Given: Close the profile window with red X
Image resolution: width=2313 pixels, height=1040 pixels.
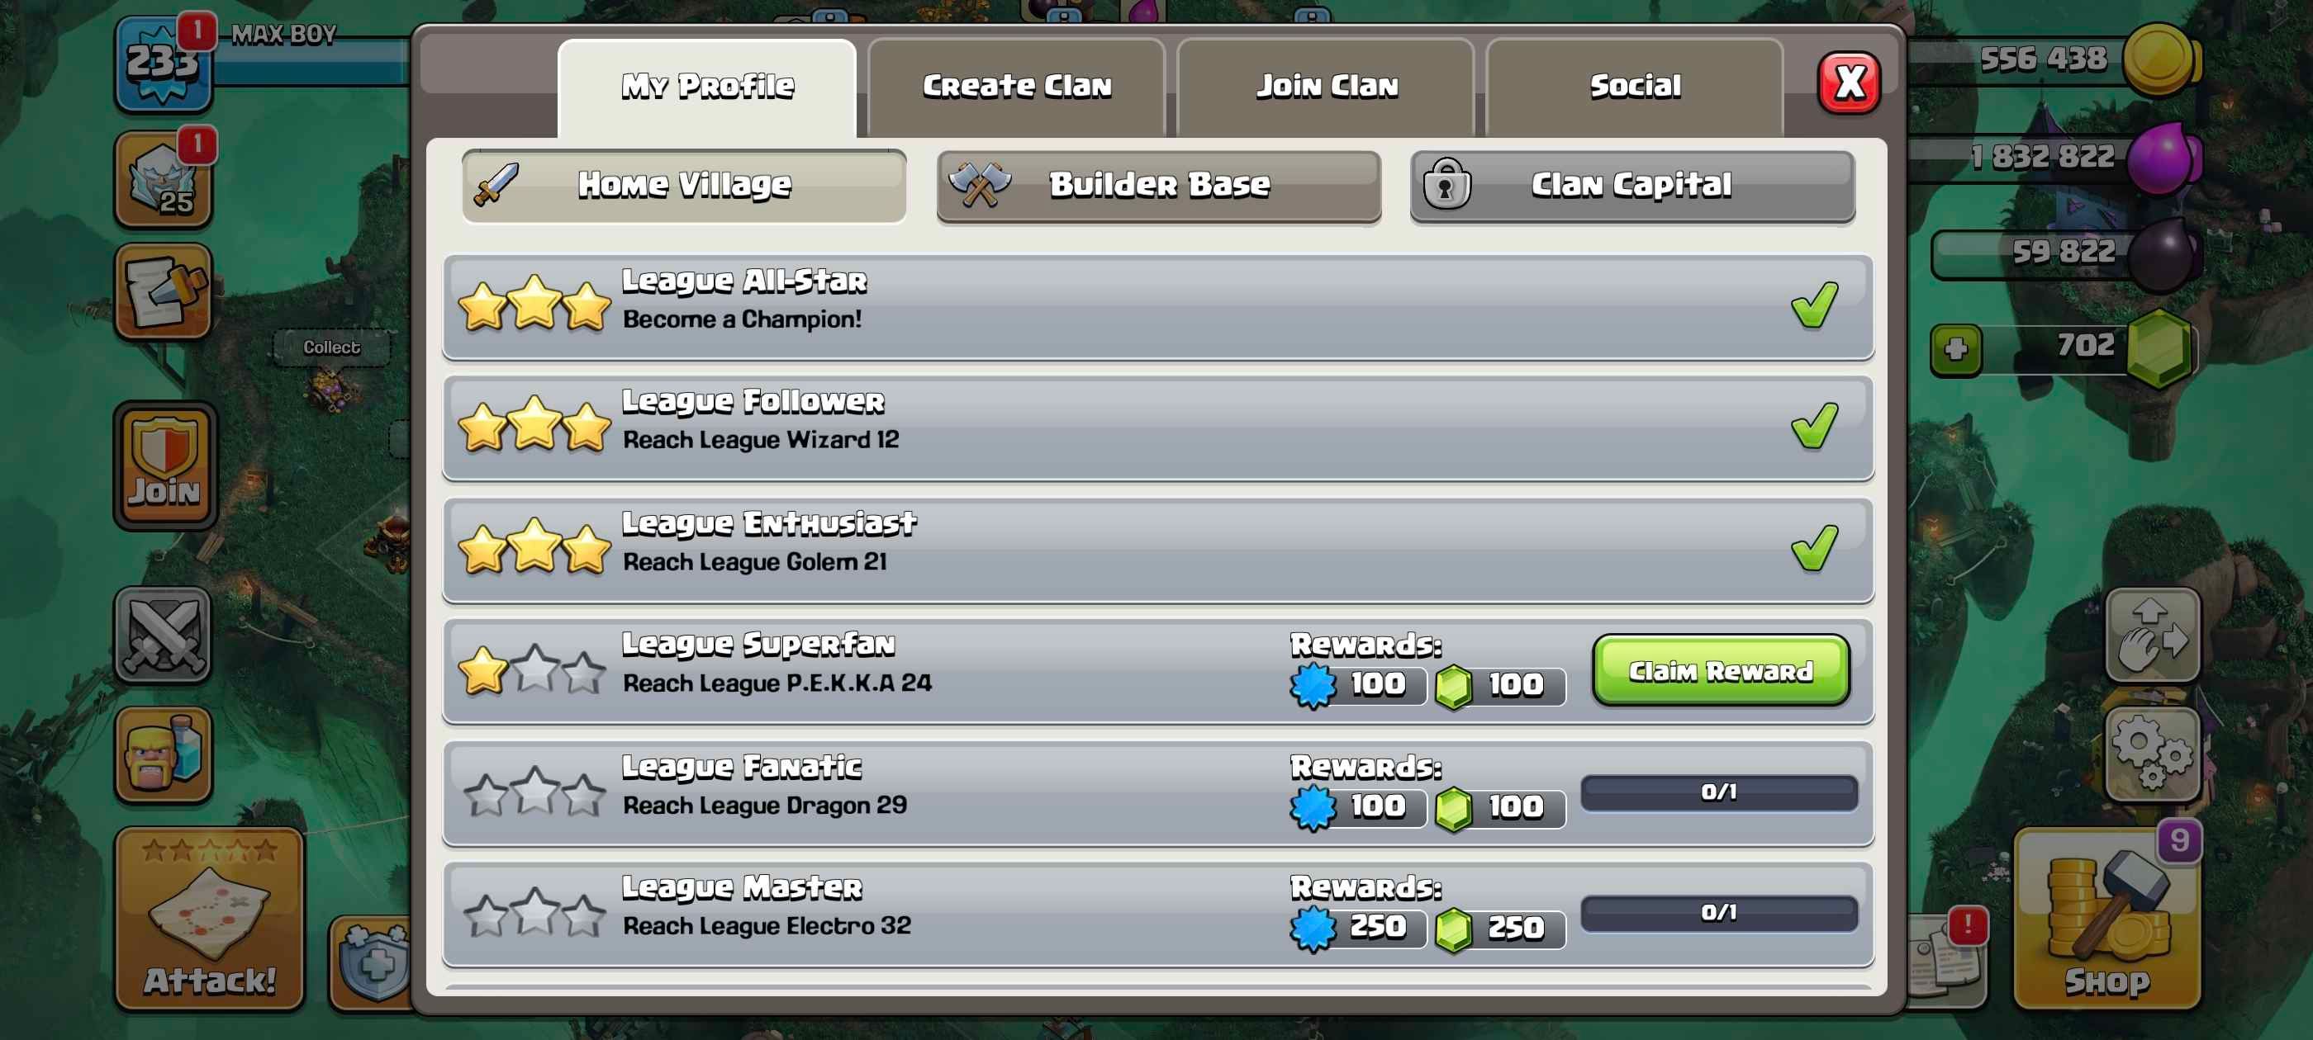Looking at the screenshot, I should click(1848, 83).
